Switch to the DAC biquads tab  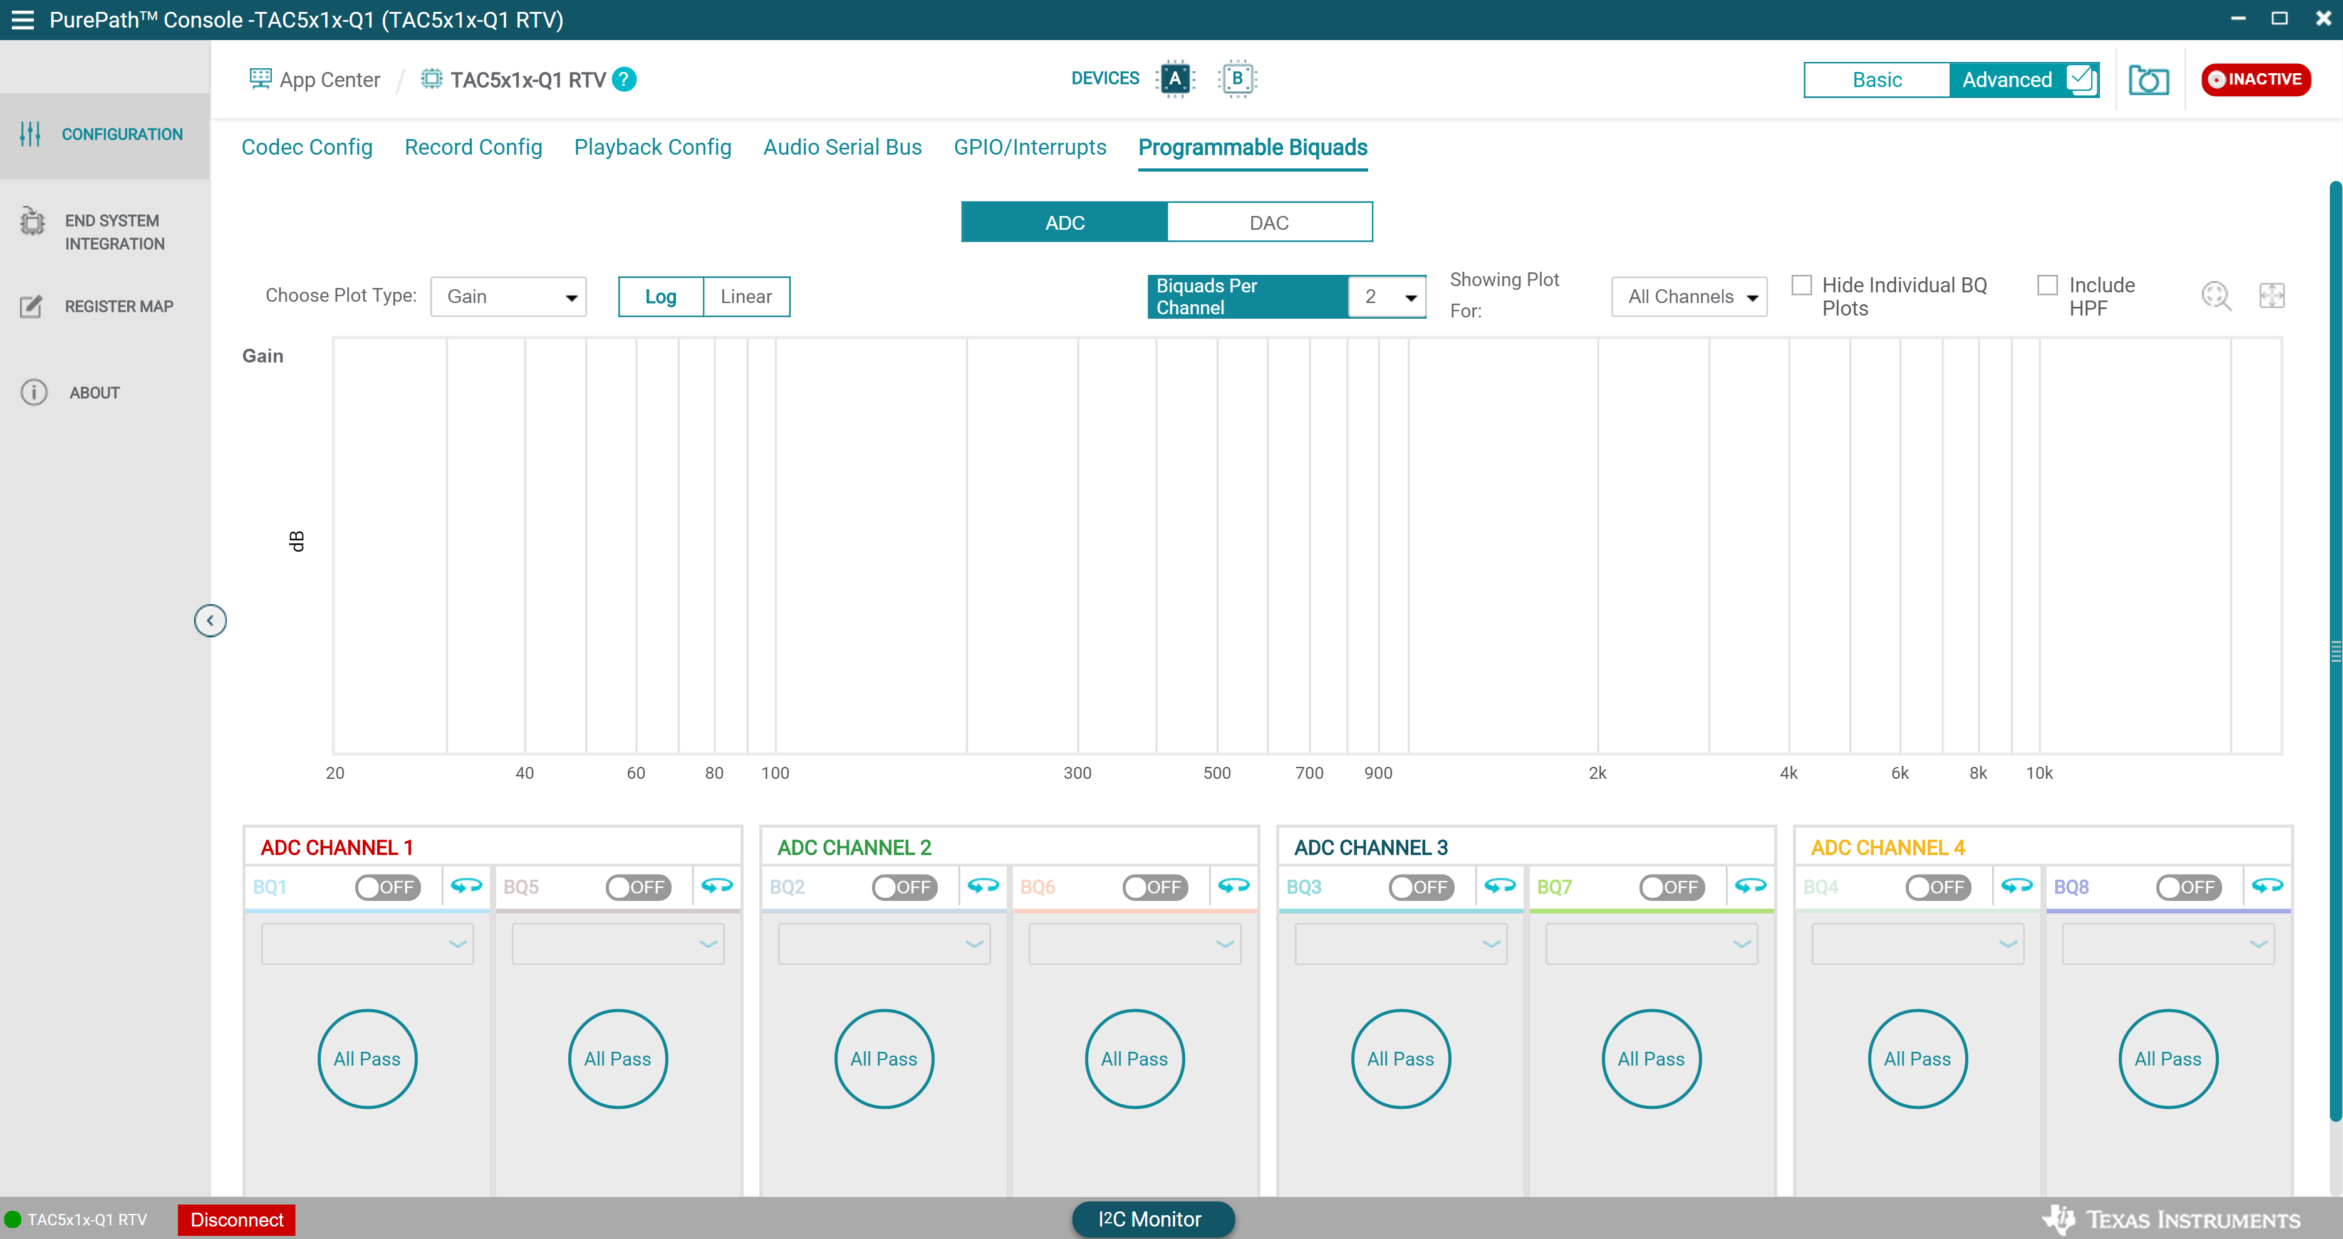point(1269,223)
